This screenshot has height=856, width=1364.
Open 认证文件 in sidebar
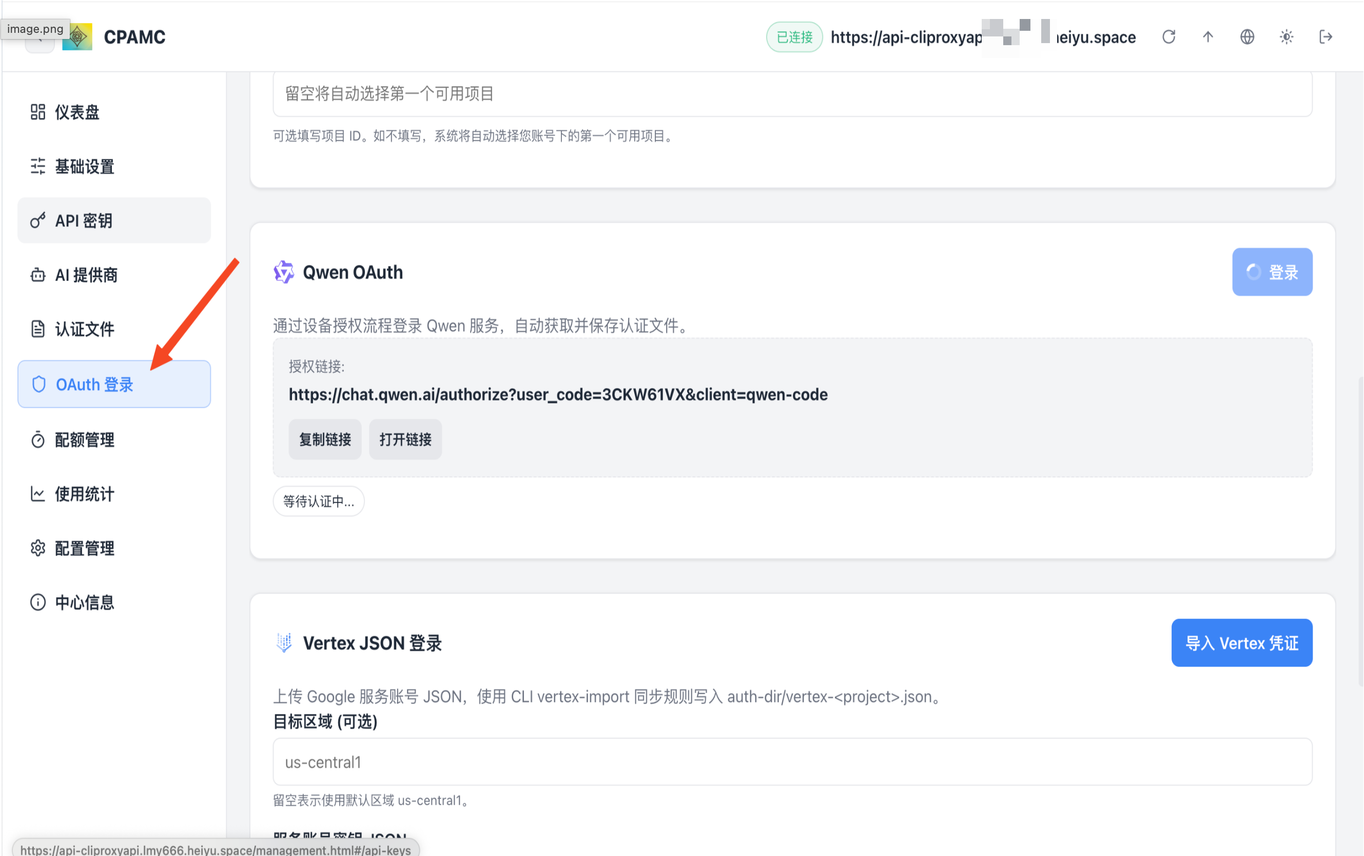tap(114, 329)
